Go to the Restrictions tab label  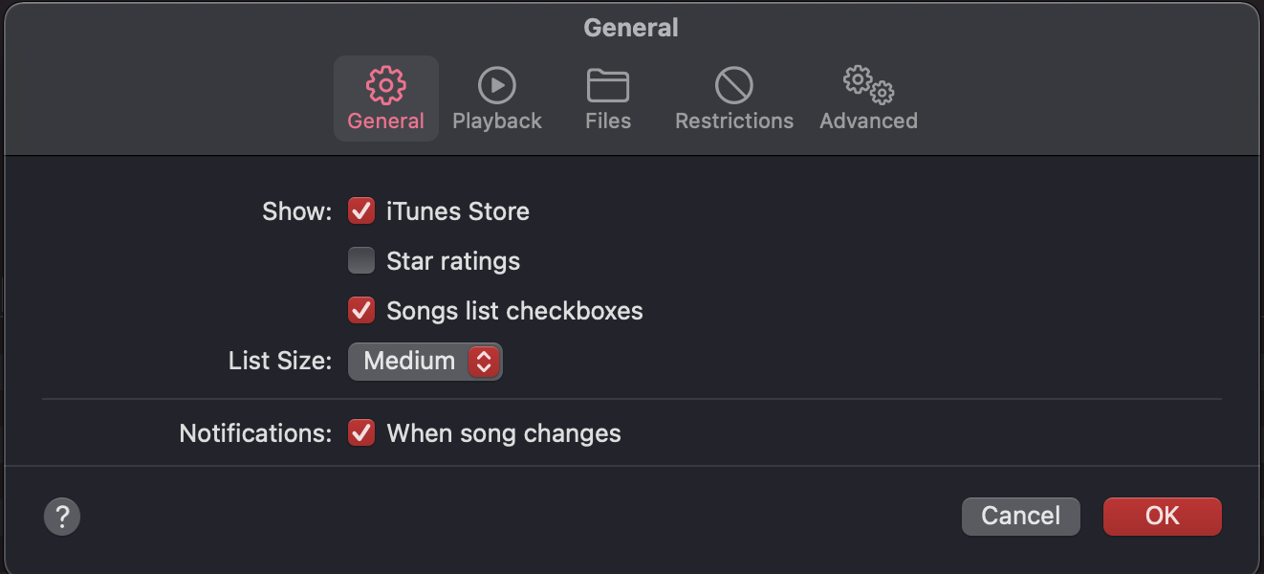734,121
